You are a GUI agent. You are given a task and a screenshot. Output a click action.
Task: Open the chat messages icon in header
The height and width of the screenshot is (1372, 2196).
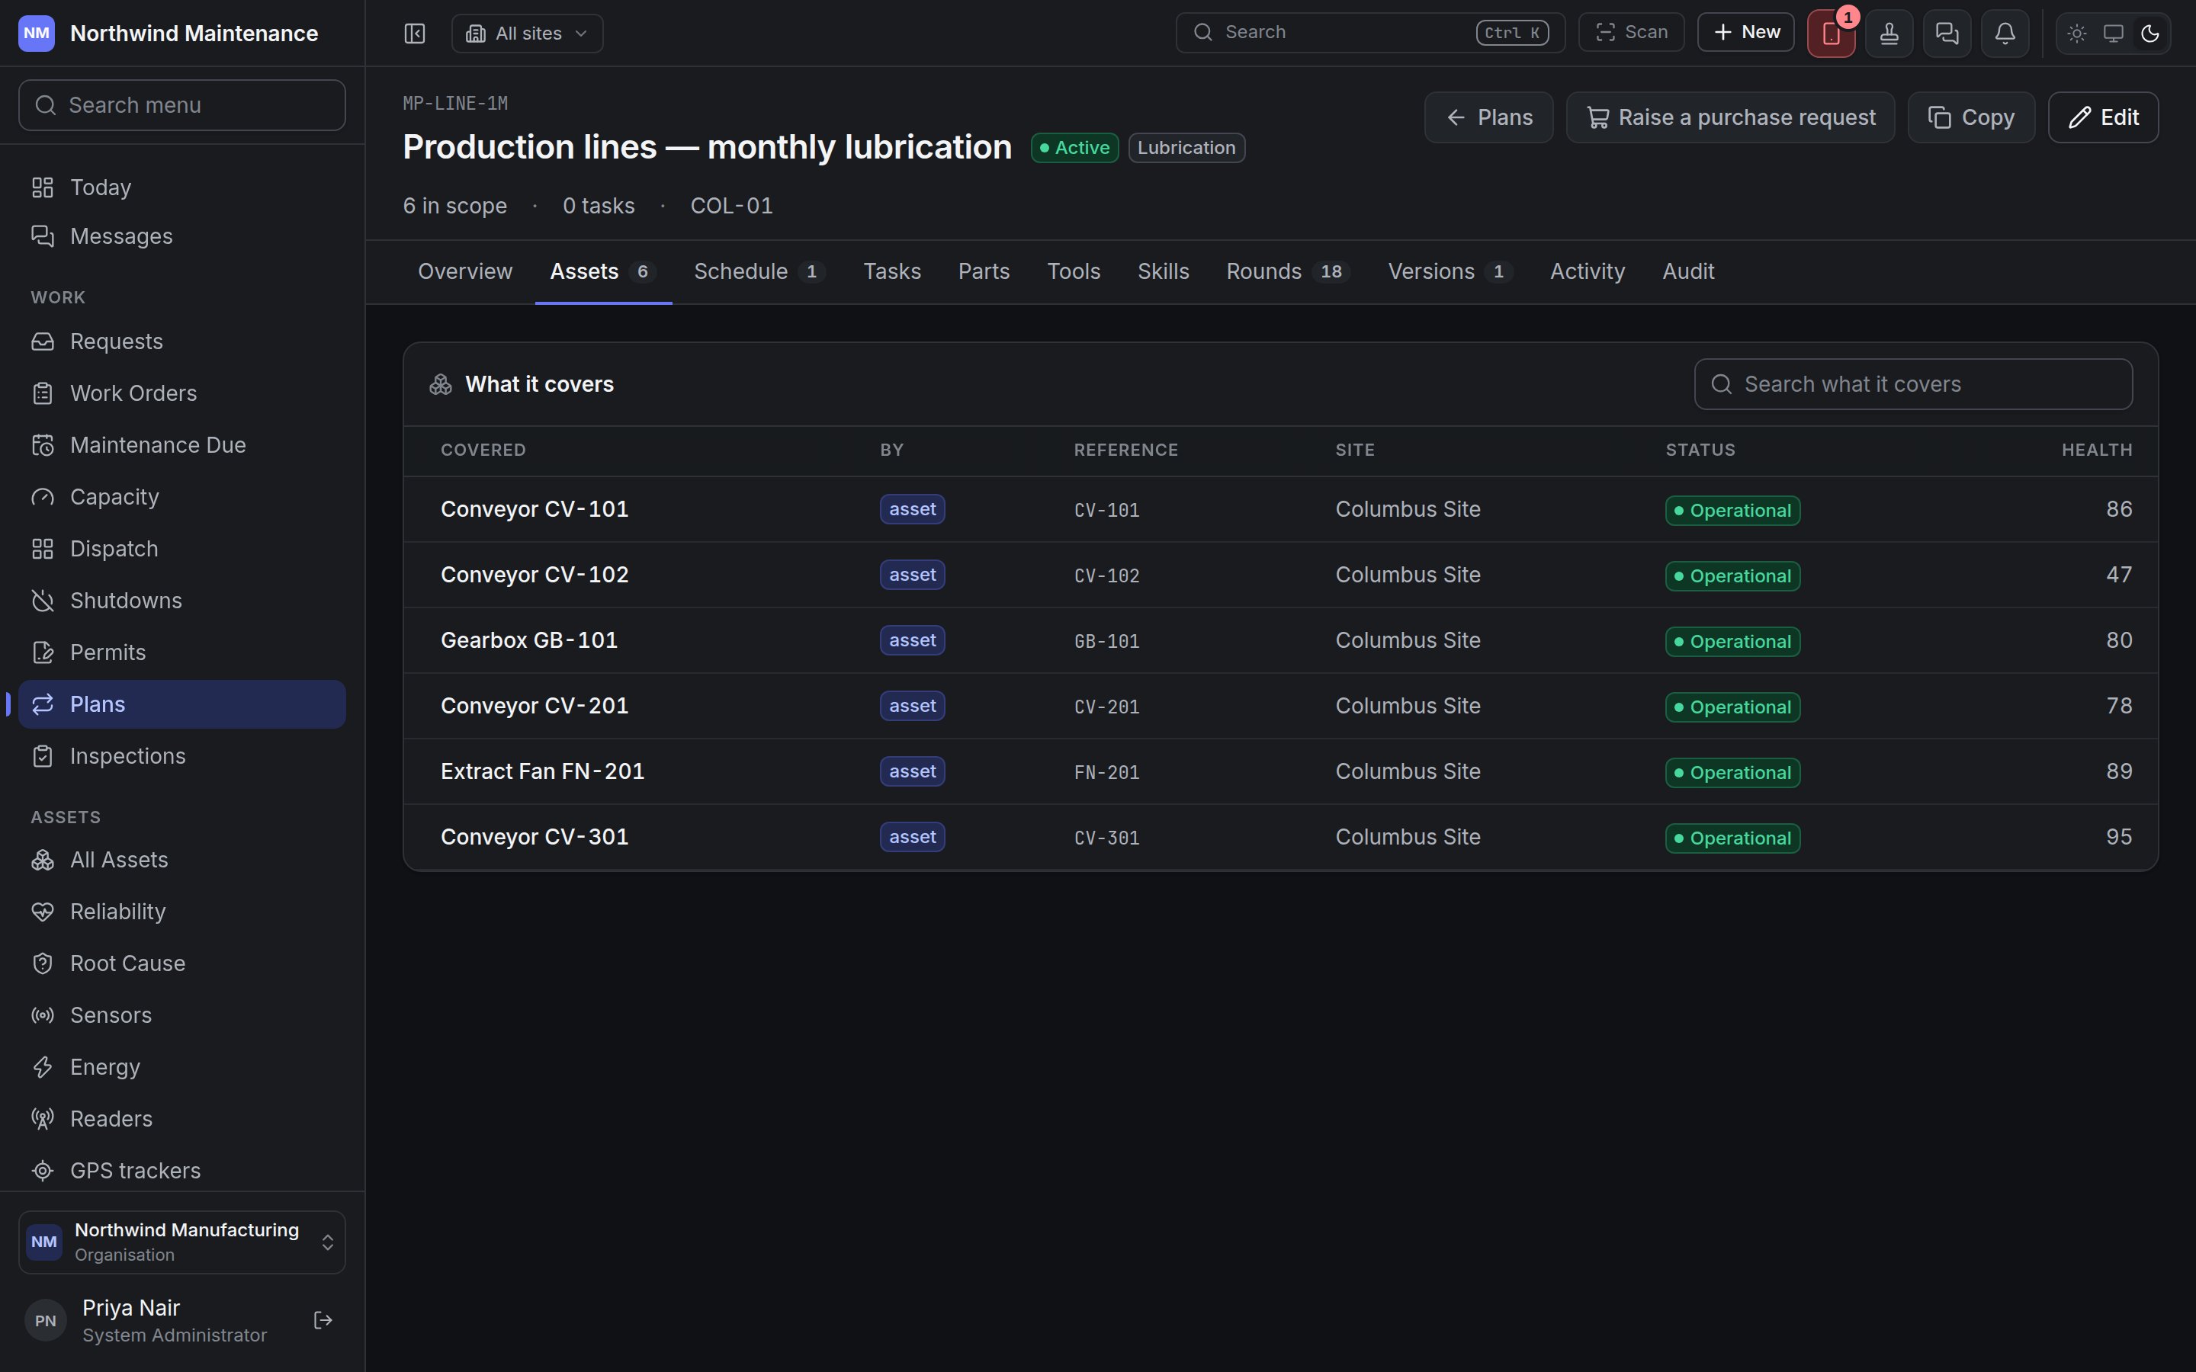click(x=1947, y=34)
